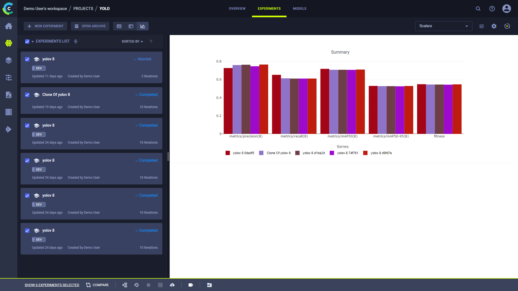Open the Applications arrow icon in sidebar
The width and height of the screenshot is (518, 291).
pyautogui.click(x=9, y=129)
